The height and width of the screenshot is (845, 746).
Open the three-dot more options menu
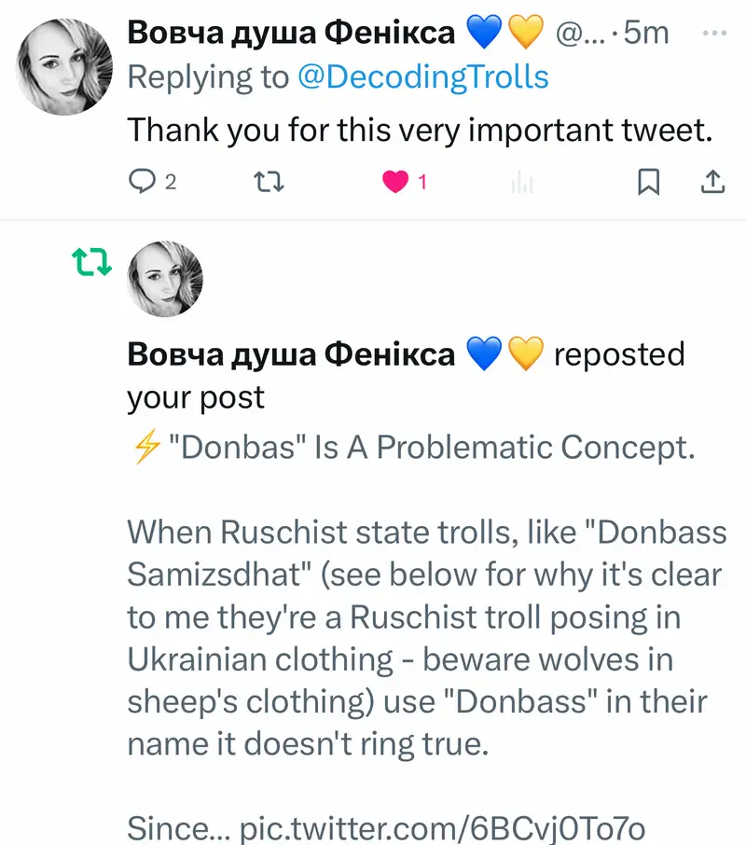[713, 32]
